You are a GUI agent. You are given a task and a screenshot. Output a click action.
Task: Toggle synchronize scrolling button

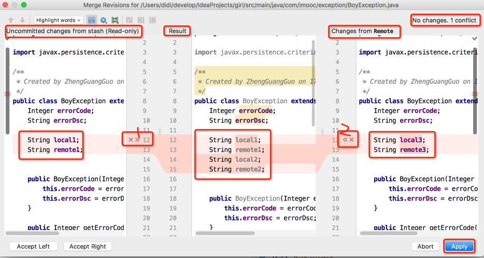92,20
